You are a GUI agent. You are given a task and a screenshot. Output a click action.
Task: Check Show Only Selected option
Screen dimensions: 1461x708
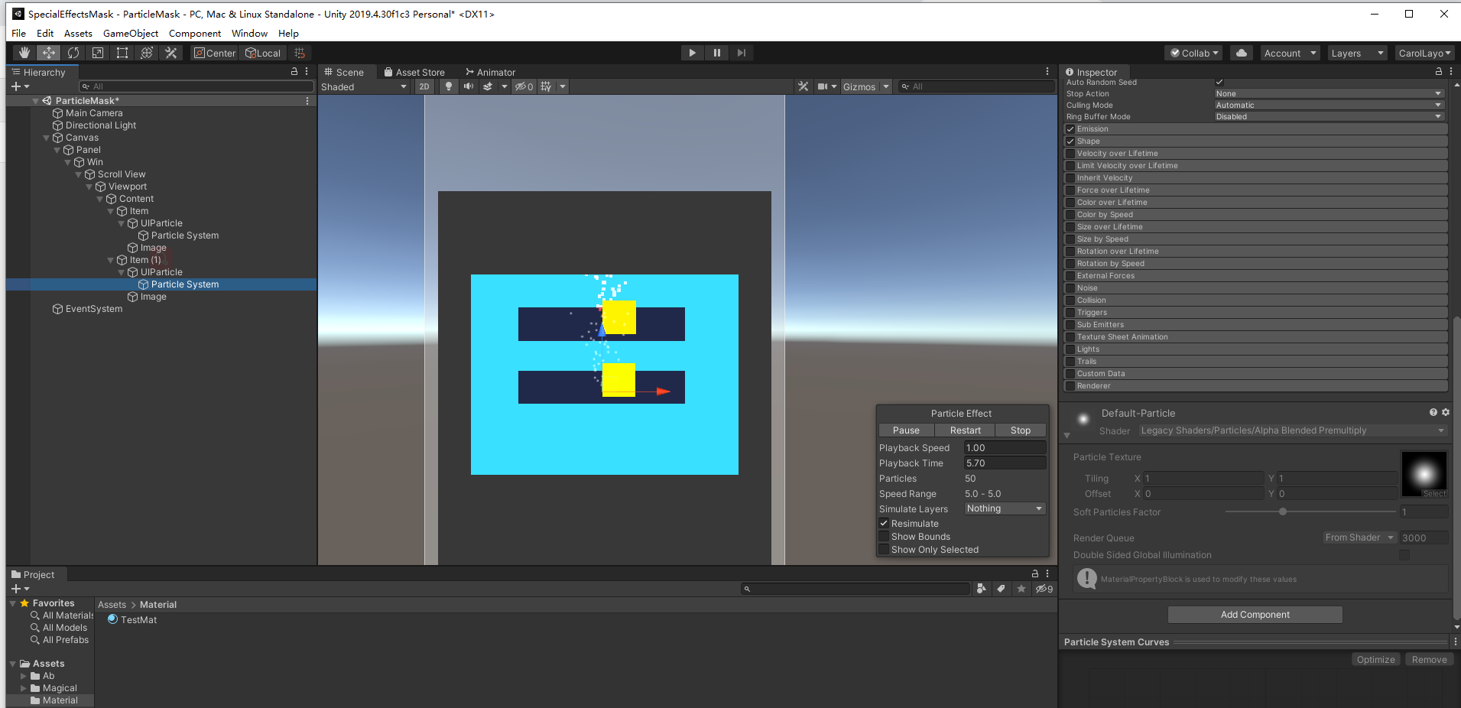(x=884, y=549)
